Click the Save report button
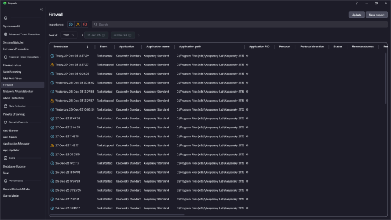The height and width of the screenshot is (220, 391). [x=376, y=15]
